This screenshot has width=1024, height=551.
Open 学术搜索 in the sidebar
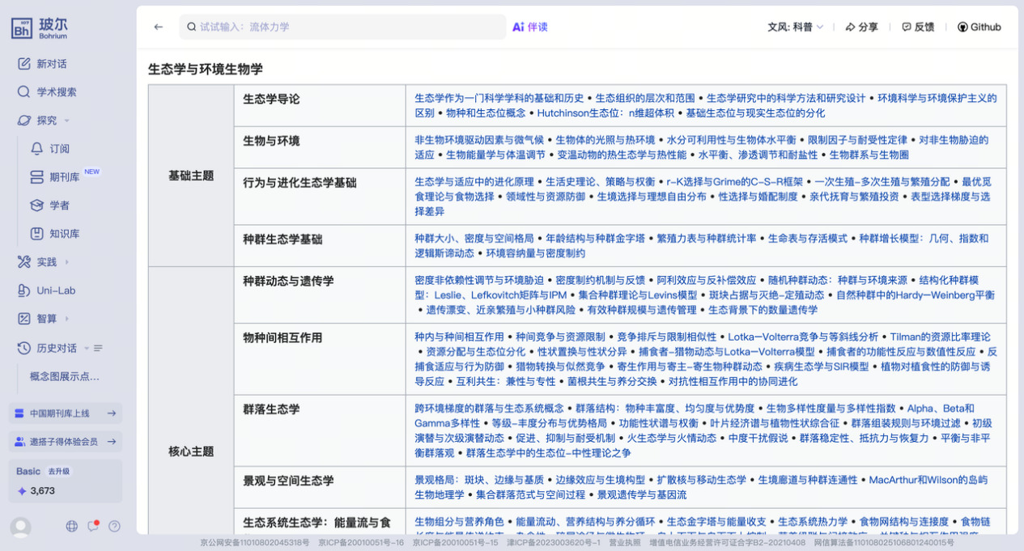pos(56,92)
